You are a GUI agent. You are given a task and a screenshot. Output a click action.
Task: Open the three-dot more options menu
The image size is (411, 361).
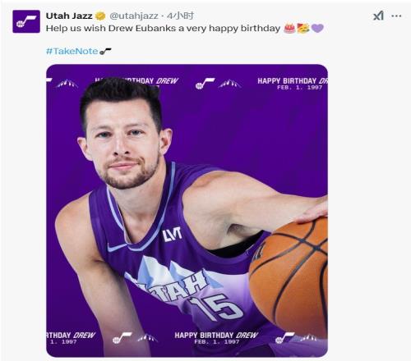click(396, 16)
